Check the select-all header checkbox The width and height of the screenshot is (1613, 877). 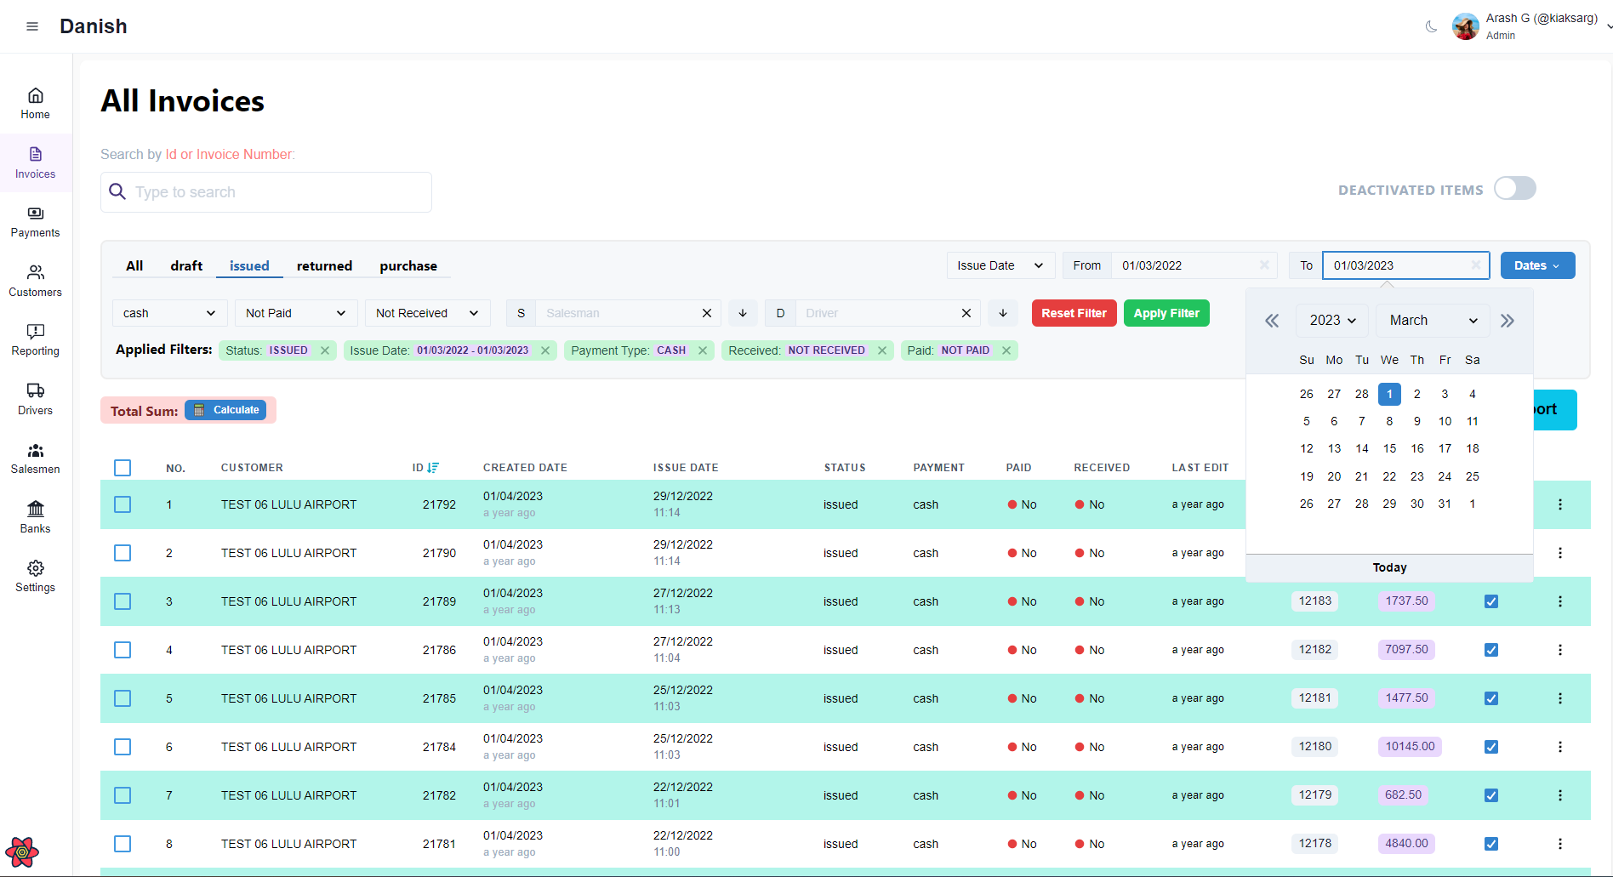tap(123, 468)
